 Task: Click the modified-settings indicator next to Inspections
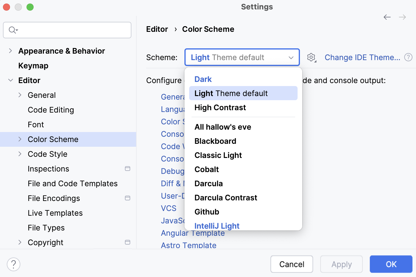pyautogui.click(x=128, y=169)
